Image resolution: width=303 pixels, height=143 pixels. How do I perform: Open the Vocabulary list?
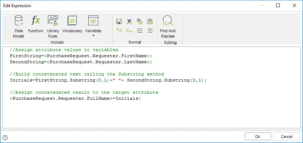pos(72,24)
